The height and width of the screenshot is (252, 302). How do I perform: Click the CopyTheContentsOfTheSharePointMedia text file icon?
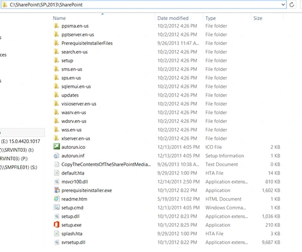pos(56,164)
